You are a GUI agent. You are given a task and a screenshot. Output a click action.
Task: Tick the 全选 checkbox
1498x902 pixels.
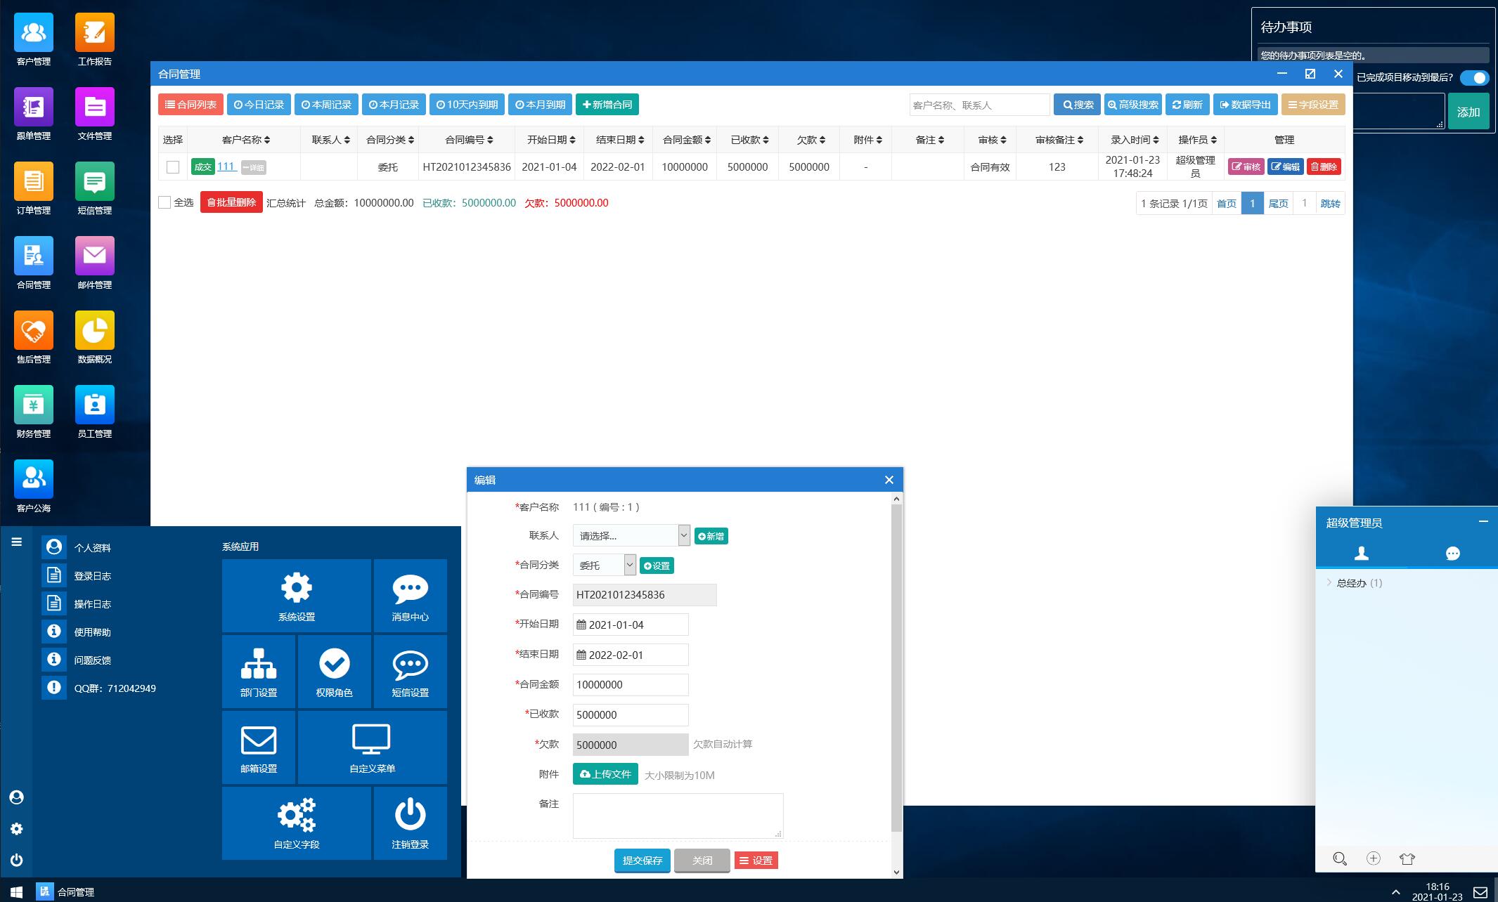click(164, 202)
